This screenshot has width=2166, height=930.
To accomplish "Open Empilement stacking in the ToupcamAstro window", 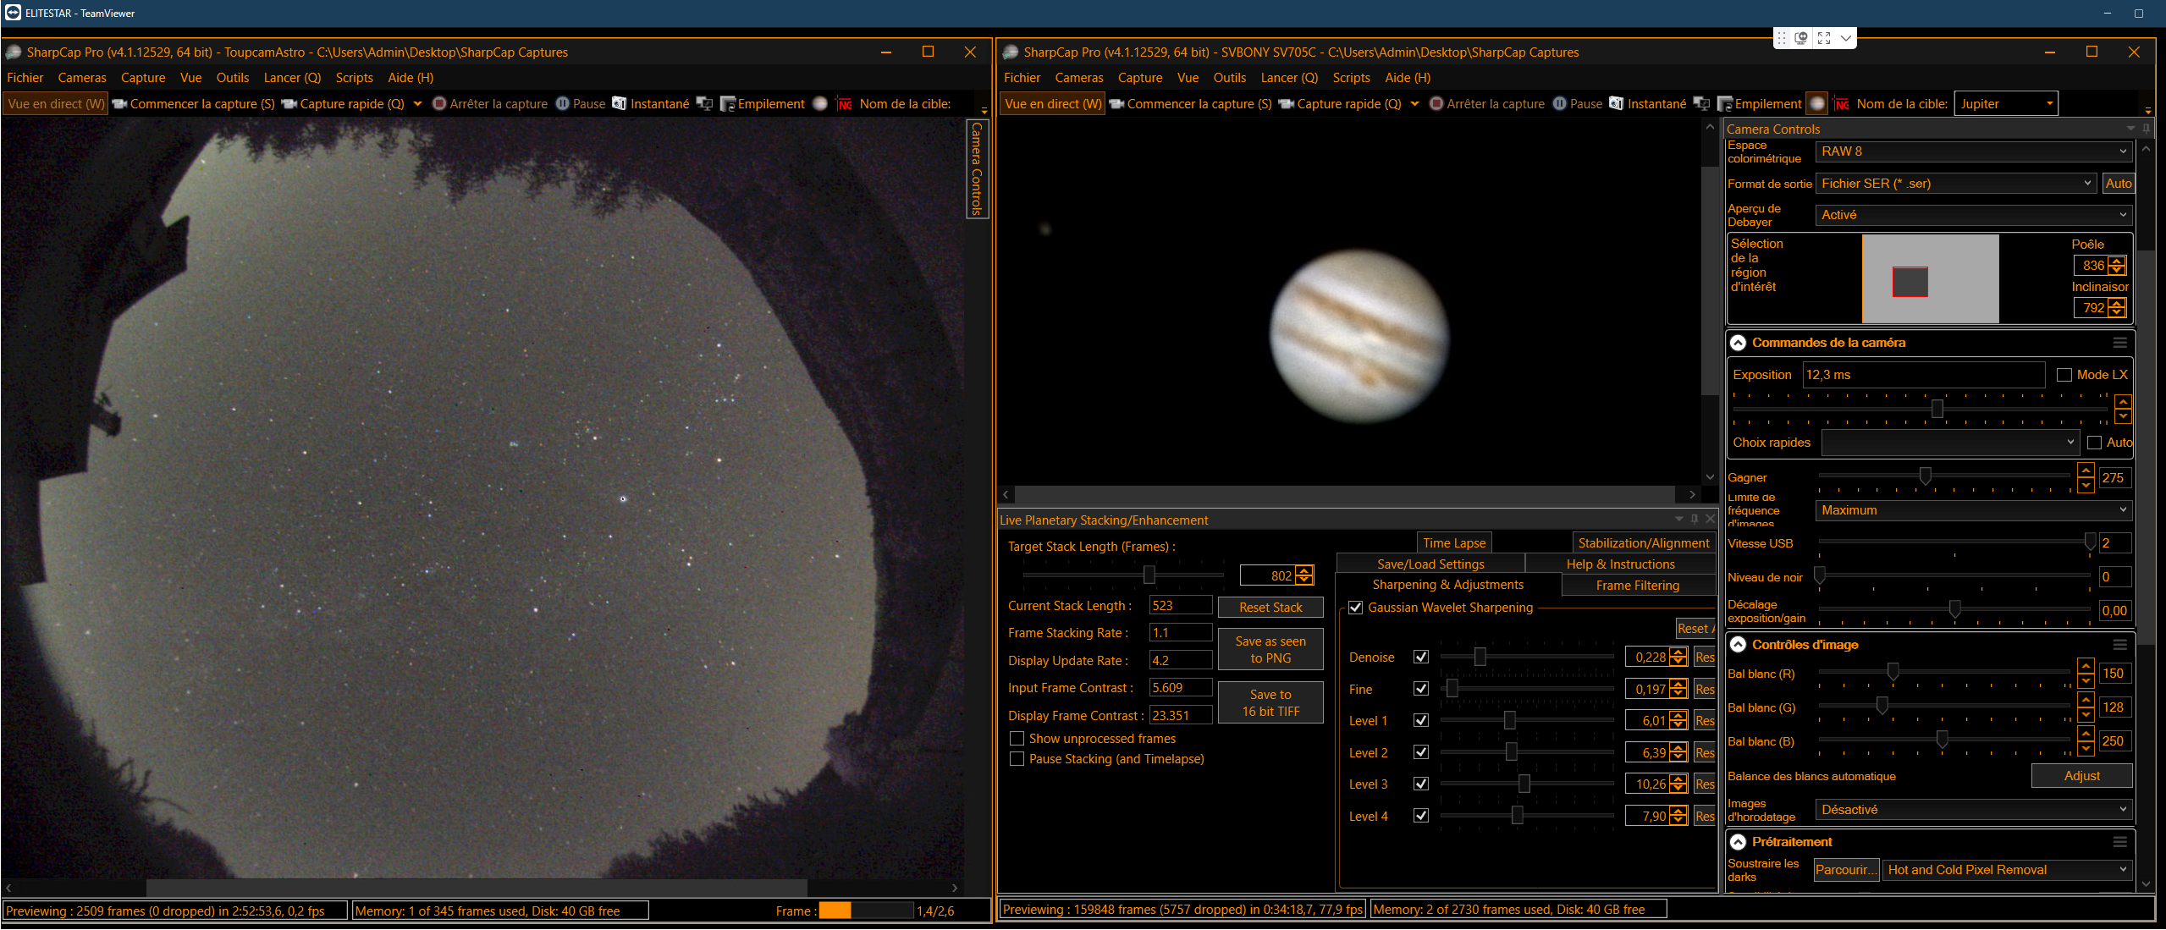I will [763, 104].
